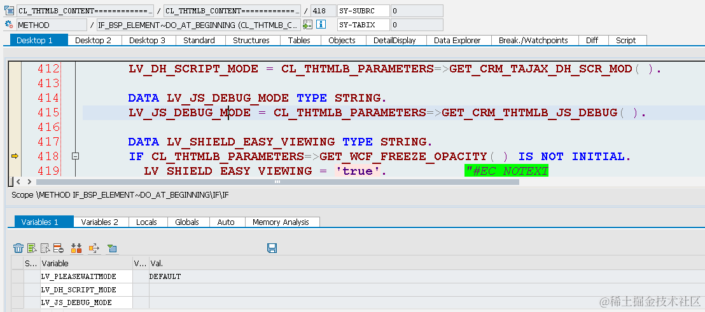The height and width of the screenshot is (312, 705).
Task: Click the red table-with-minus icon in variables toolbar
Action: tap(59, 248)
